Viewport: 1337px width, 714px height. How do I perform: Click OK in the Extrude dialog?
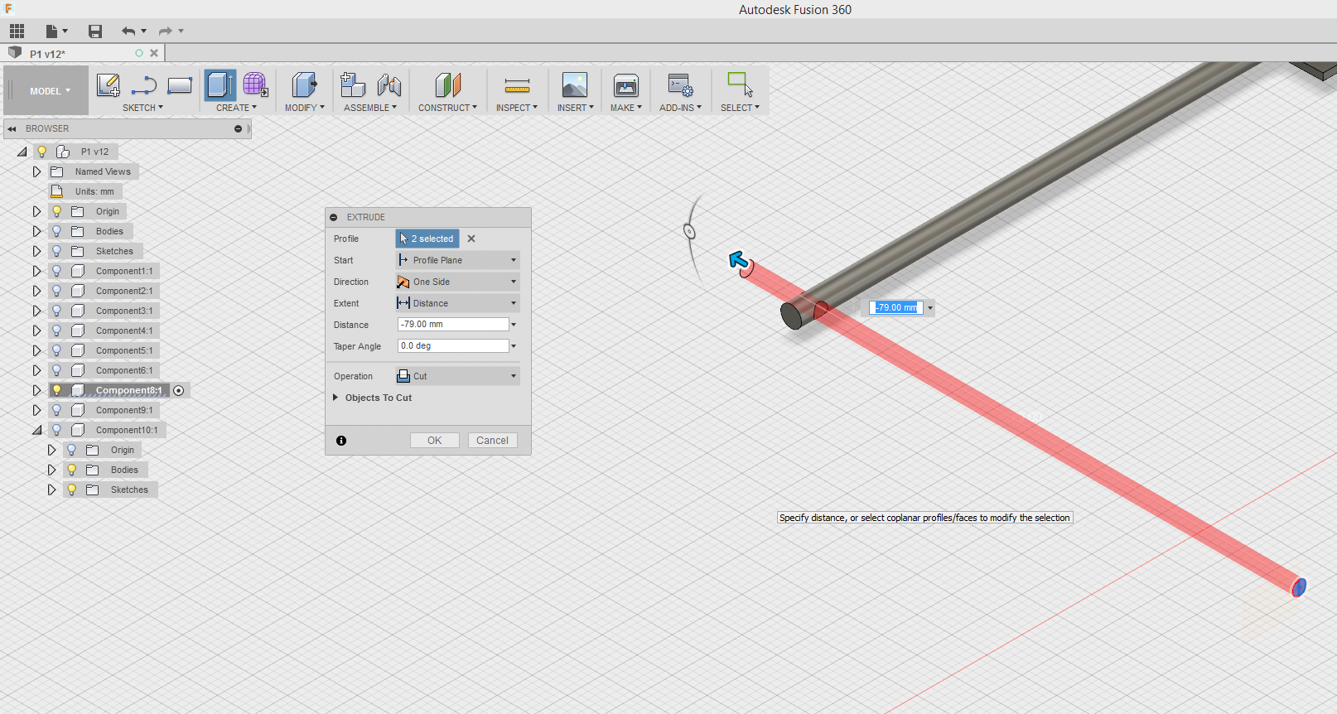(435, 441)
